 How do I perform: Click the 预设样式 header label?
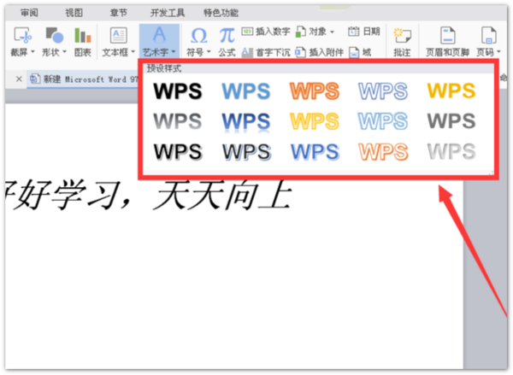click(164, 68)
